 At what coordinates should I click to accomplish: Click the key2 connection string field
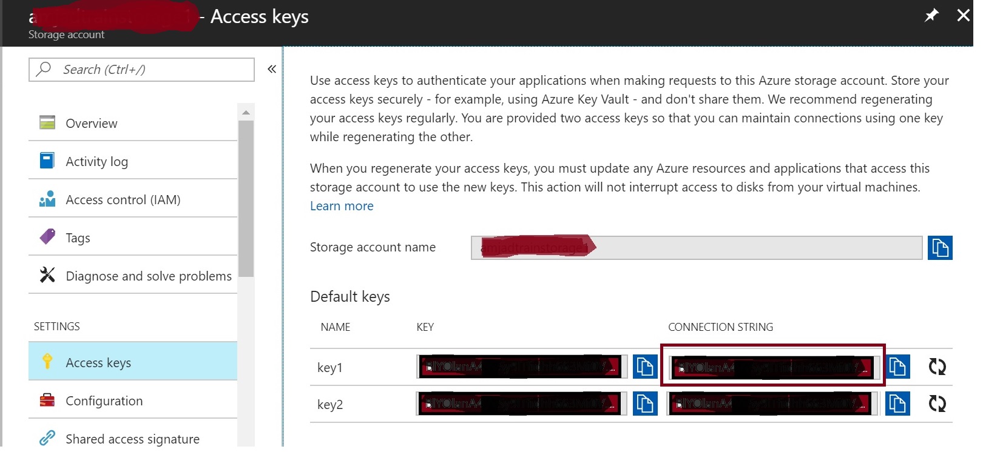[773, 404]
